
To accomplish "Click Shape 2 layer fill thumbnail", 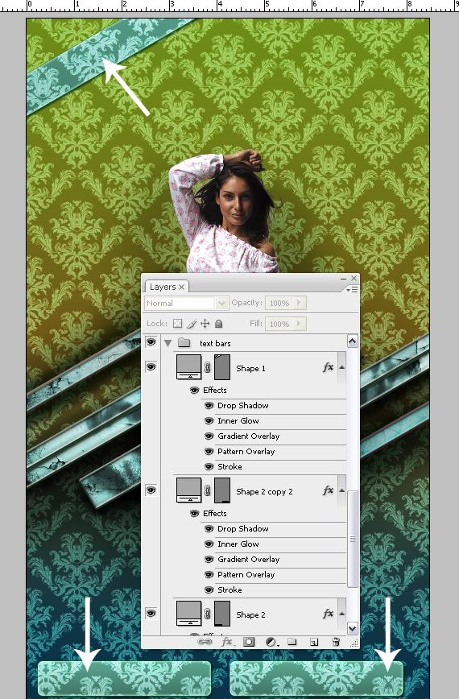I will pos(189,613).
